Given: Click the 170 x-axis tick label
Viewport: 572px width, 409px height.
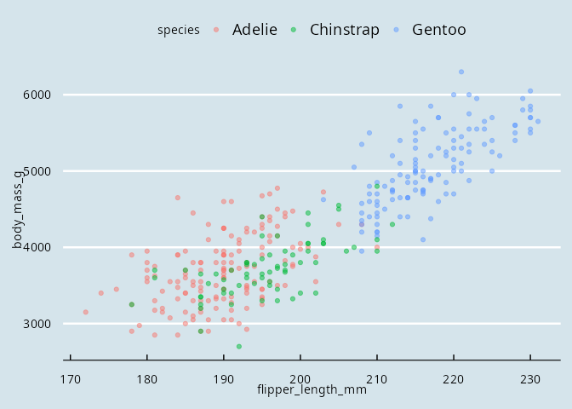Looking at the screenshot, I should coord(71,377).
